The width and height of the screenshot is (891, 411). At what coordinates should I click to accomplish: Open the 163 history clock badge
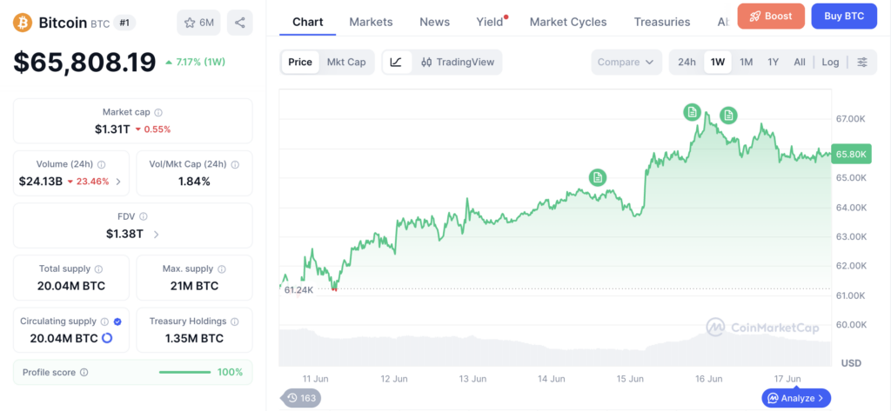pos(302,398)
